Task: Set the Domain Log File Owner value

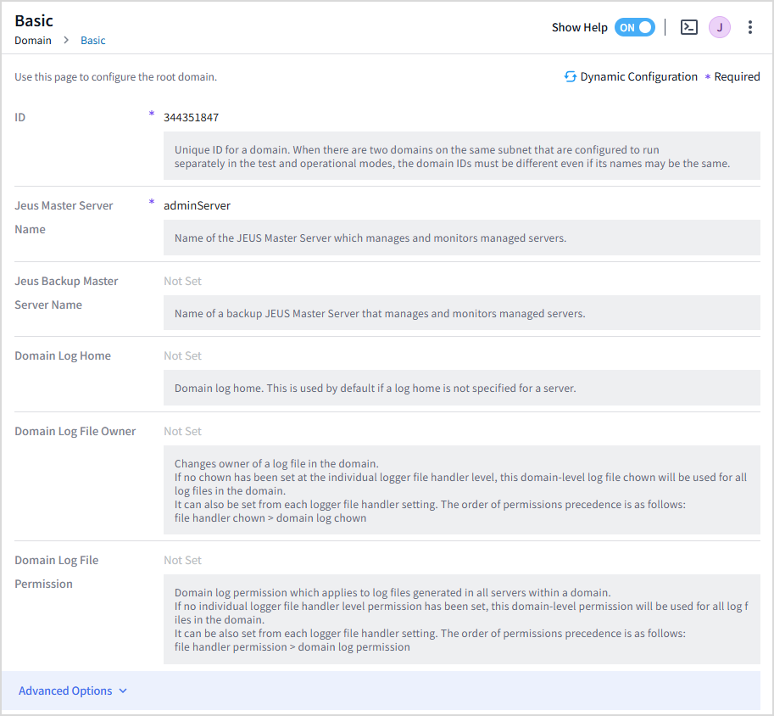Action: (x=182, y=432)
